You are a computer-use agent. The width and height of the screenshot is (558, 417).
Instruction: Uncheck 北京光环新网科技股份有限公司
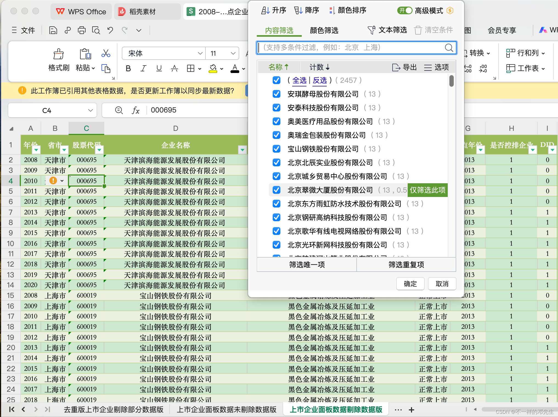click(277, 245)
